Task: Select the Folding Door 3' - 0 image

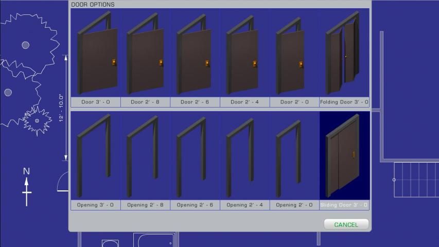Action: pos(344,53)
